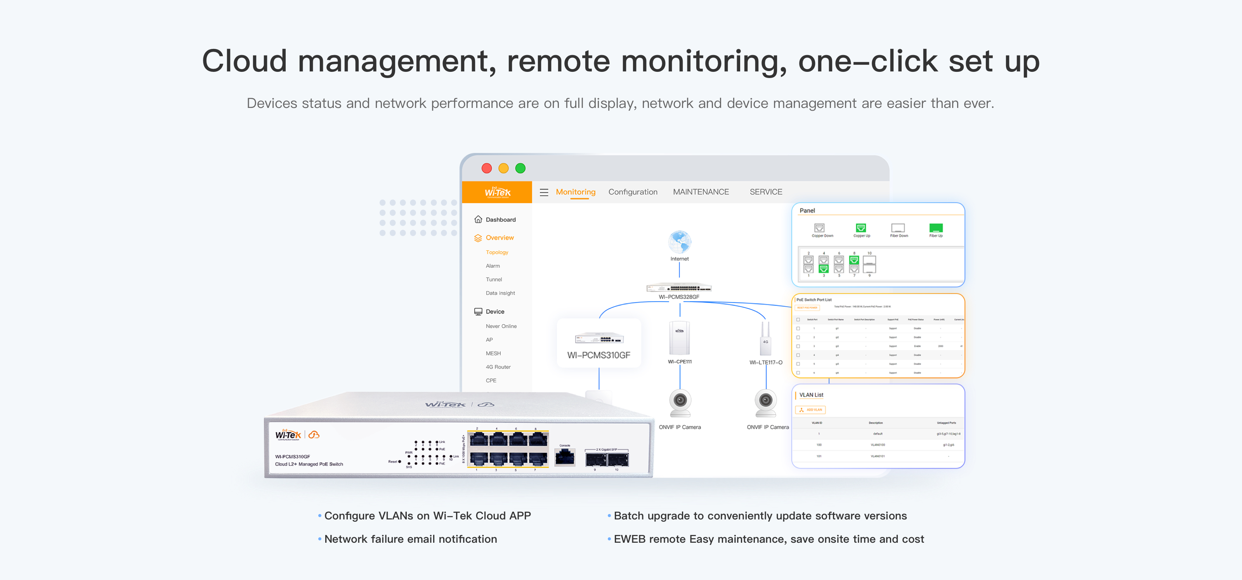Check the select-all box in PoE port list
Image resolution: width=1242 pixels, height=580 pixels.
tap(798, 320)
